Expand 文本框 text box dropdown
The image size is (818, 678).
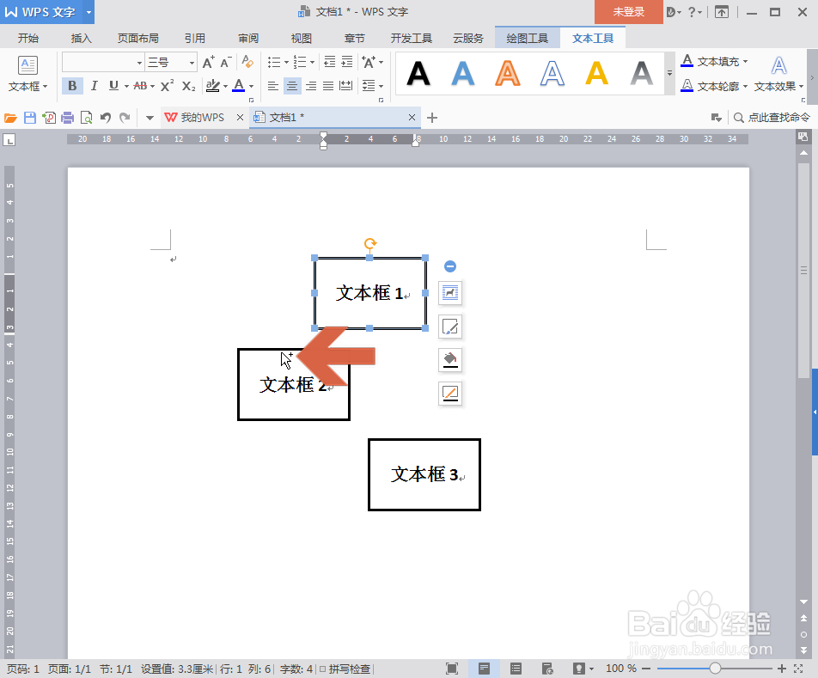pyautogui.click(x=27, y=87)
